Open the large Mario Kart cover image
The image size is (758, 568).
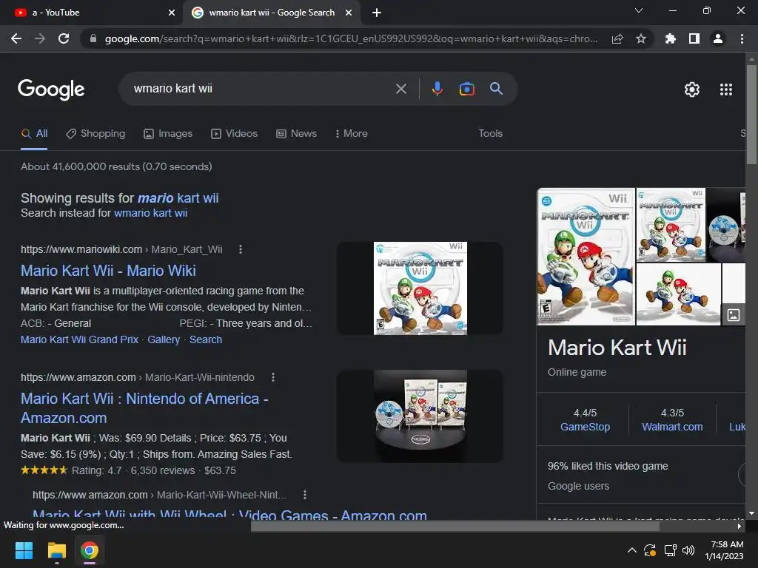586,257
